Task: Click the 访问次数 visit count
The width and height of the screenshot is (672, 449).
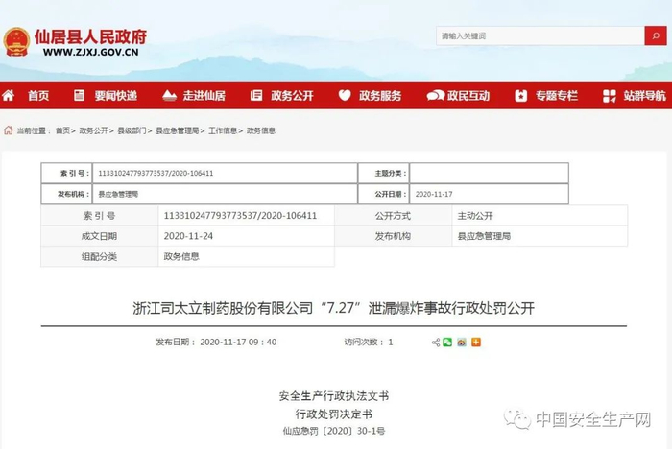Action: (x=368, y=342)
